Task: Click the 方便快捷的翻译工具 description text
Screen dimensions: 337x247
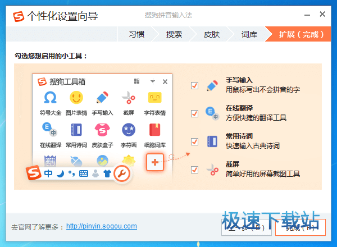Action: 256,118
